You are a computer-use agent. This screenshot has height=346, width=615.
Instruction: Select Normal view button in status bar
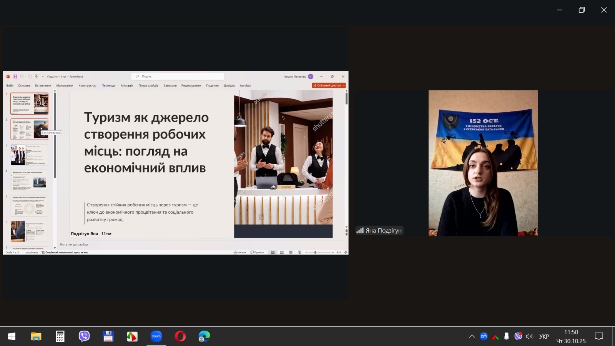tap(273, 252)
